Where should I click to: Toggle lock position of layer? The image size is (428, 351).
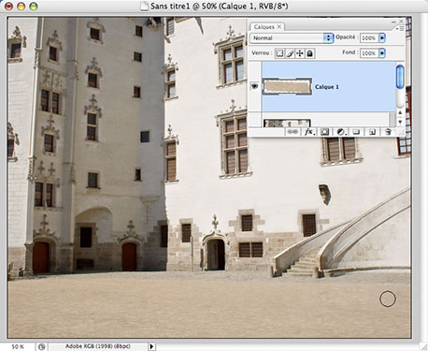[299, 53]
